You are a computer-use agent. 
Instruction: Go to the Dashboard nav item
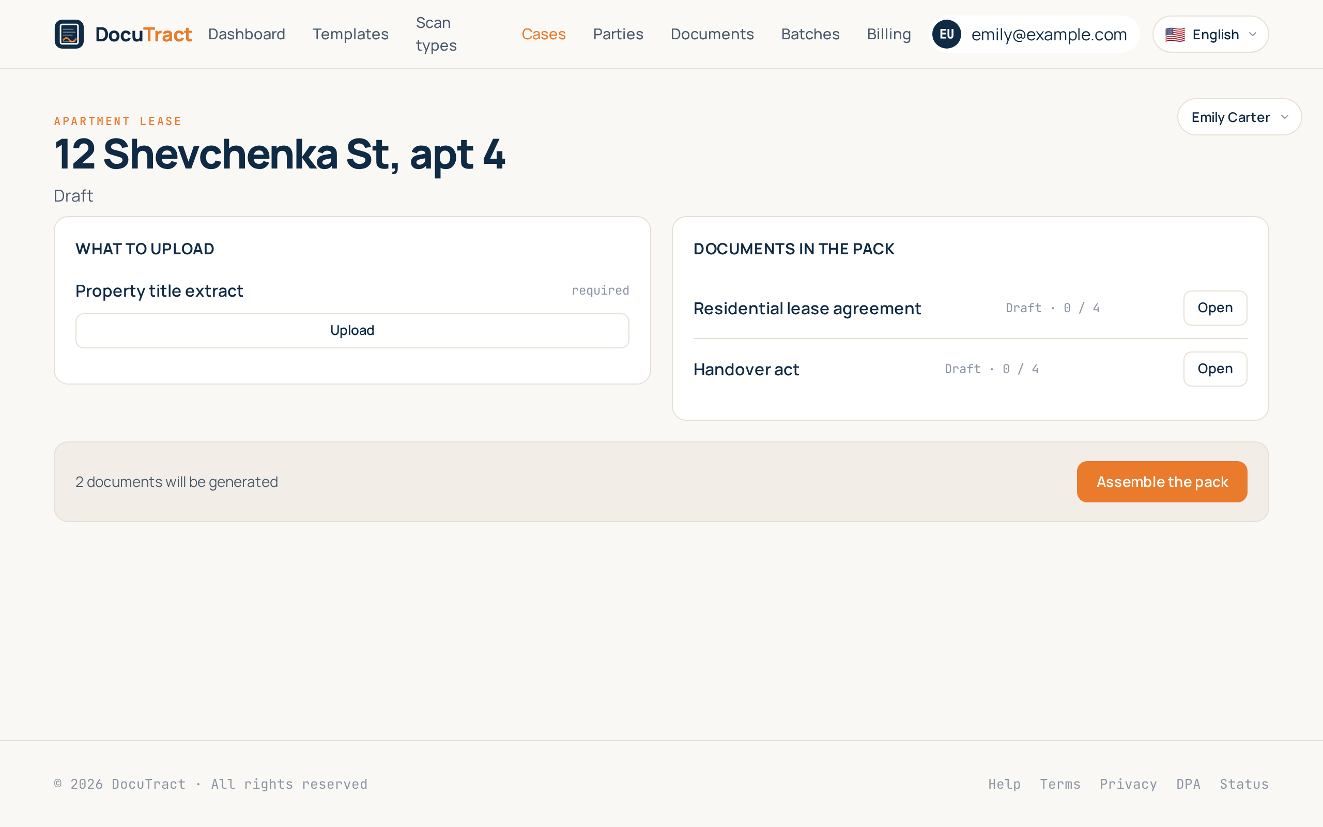point(247,34)
